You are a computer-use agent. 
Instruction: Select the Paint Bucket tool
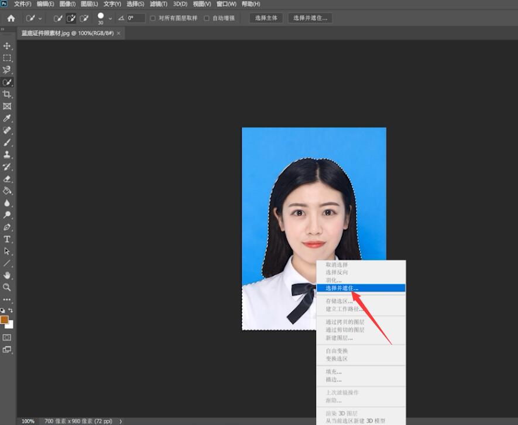pos(7,191)
